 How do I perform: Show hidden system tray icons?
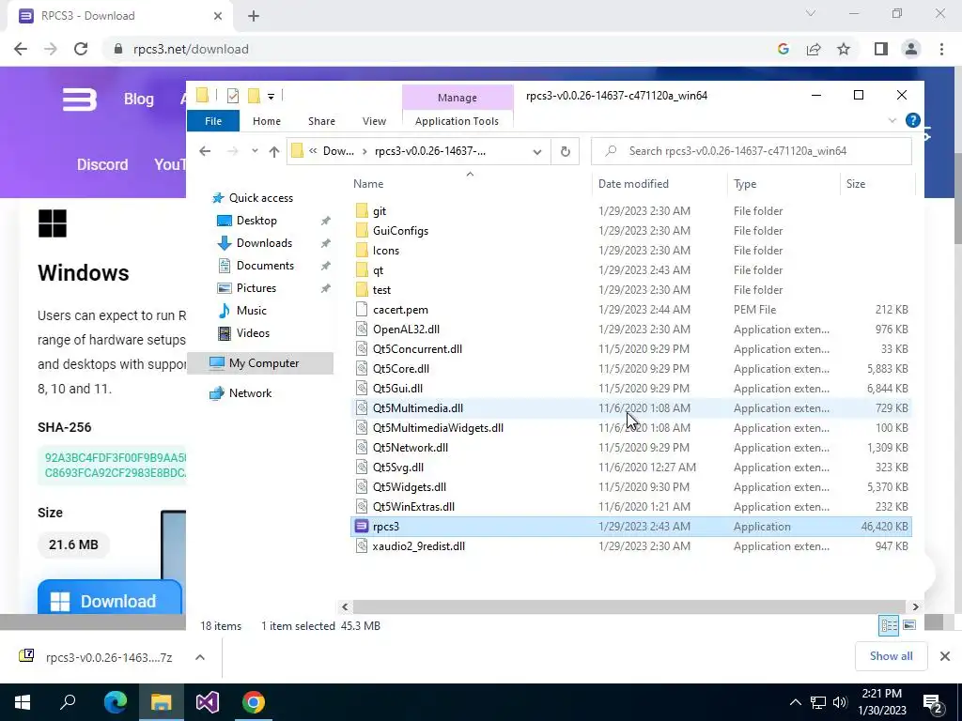[x=795, y=702]
